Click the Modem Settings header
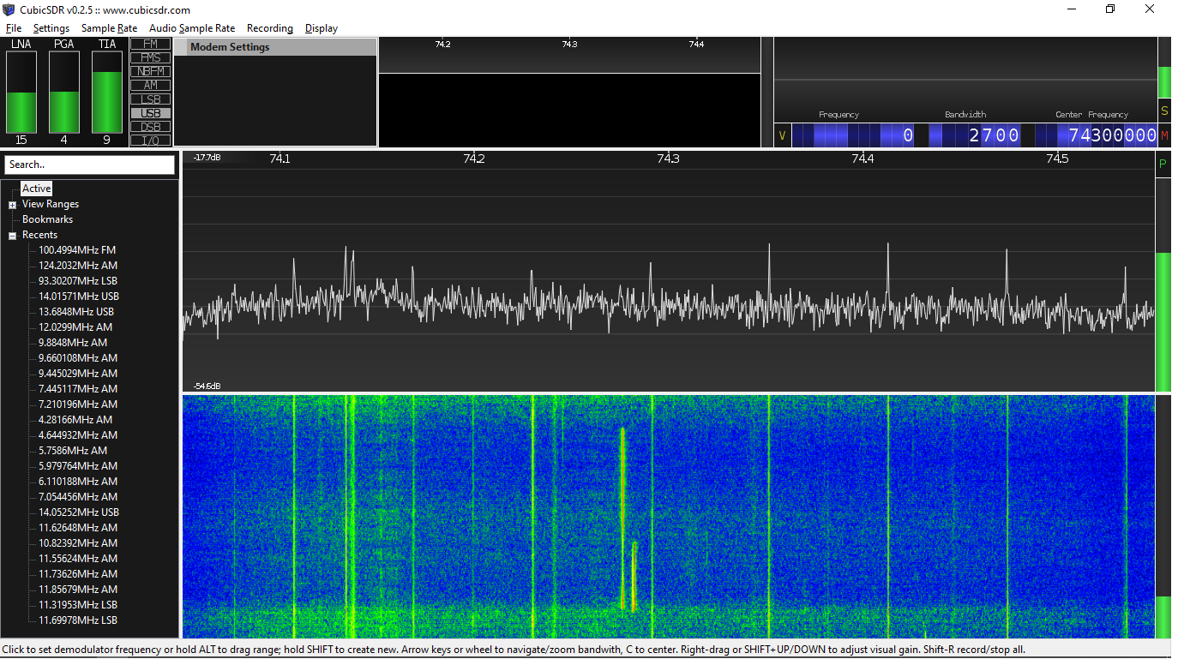The height and width of the screenshot is (665, 1178). pyautogui.click(x=275, y=47)
